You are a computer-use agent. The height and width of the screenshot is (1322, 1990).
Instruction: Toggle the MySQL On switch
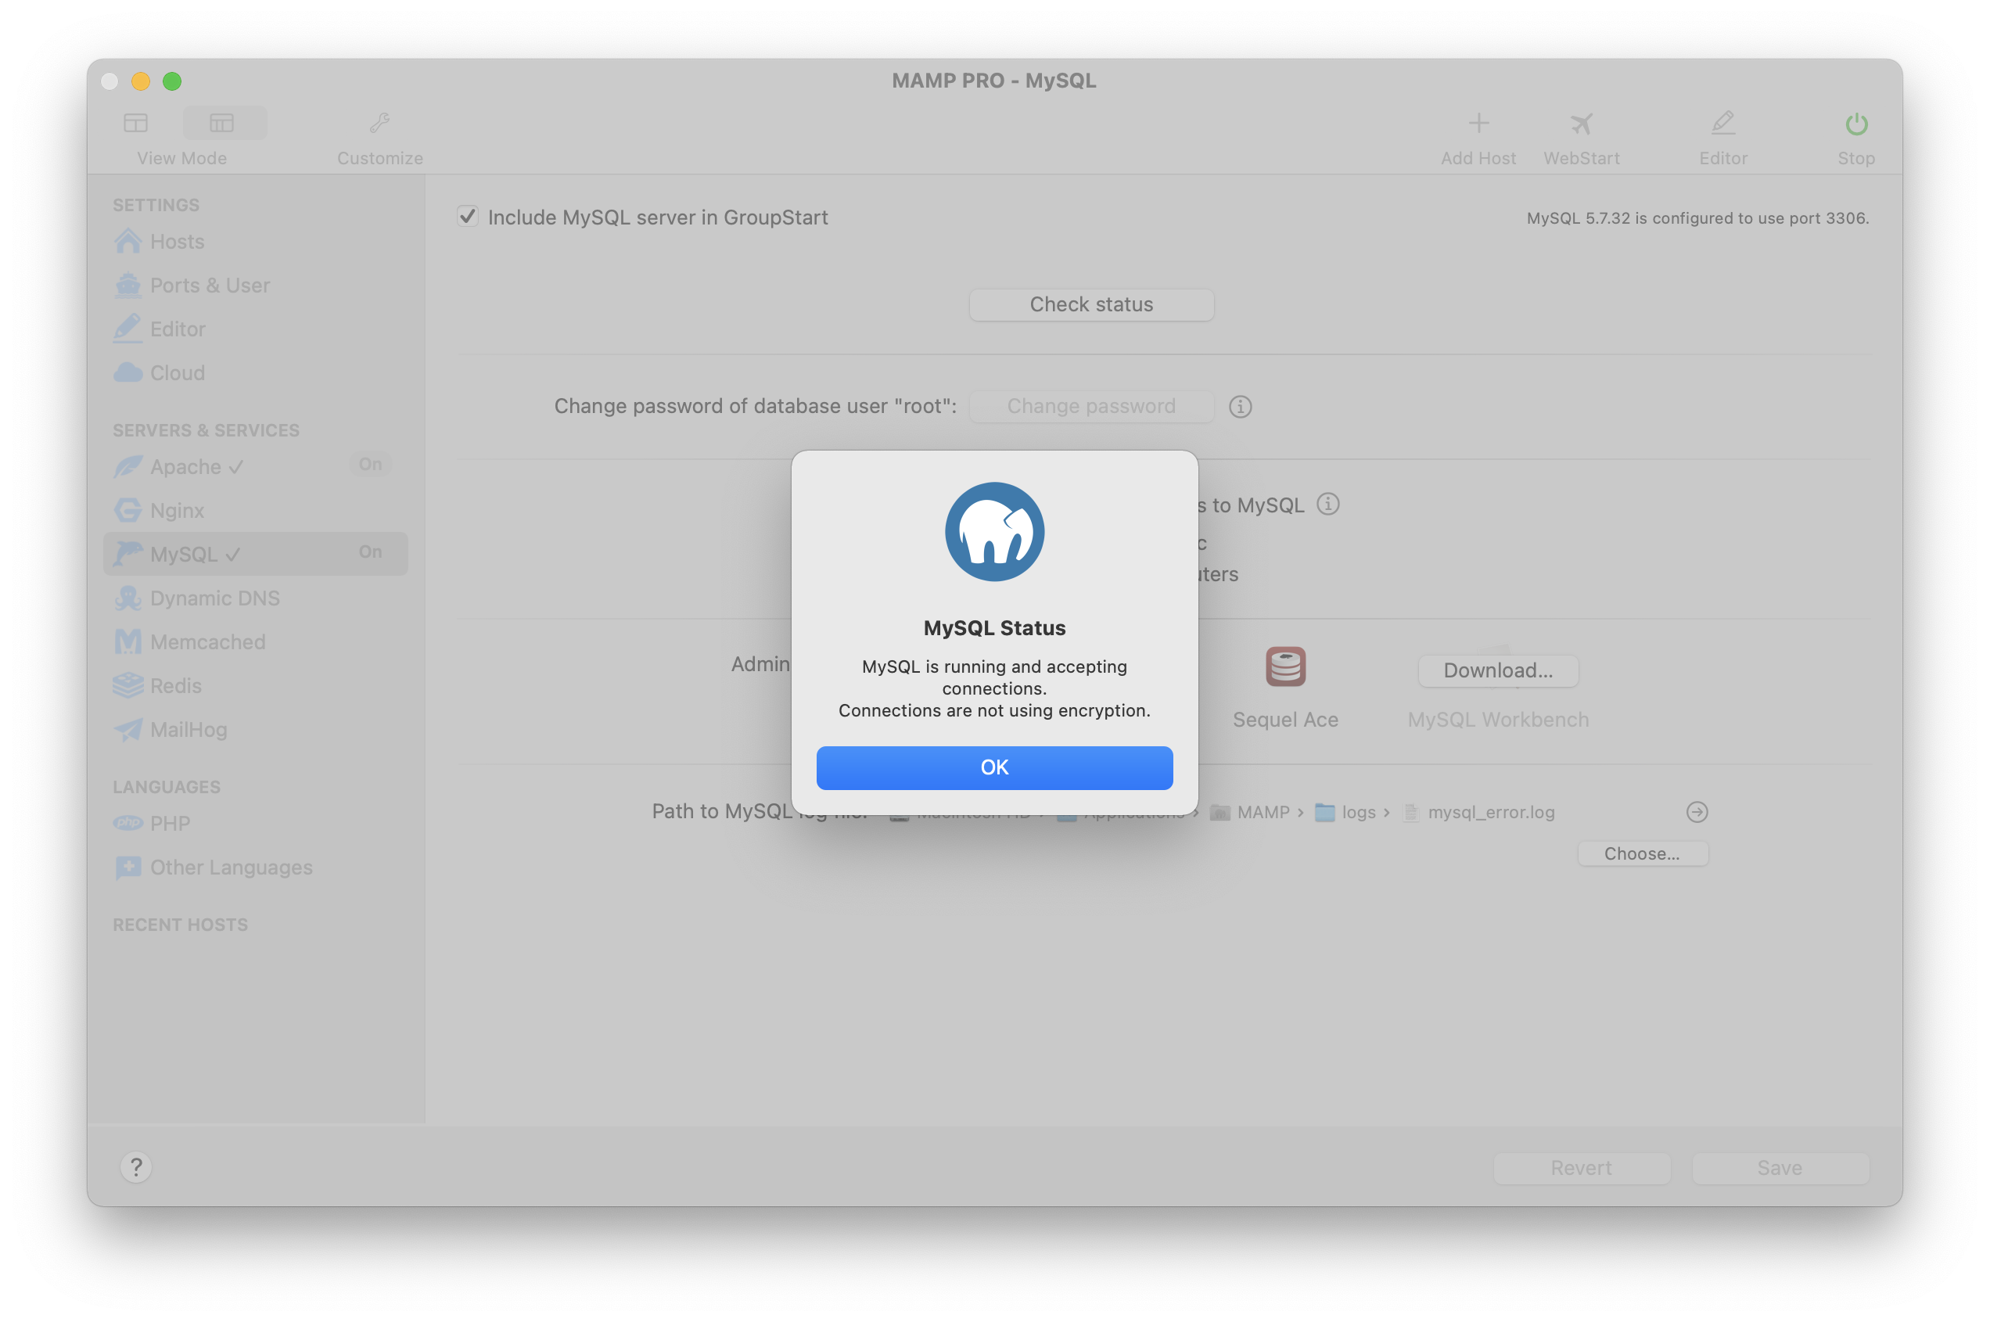coord(369,552)
